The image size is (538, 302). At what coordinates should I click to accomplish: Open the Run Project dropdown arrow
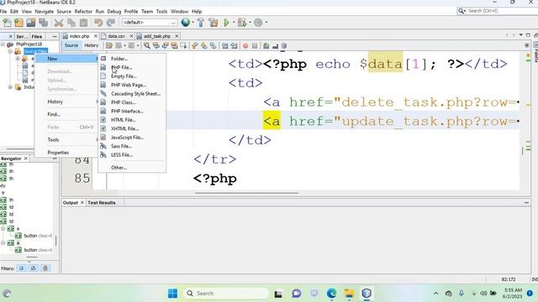click(234, 23)
